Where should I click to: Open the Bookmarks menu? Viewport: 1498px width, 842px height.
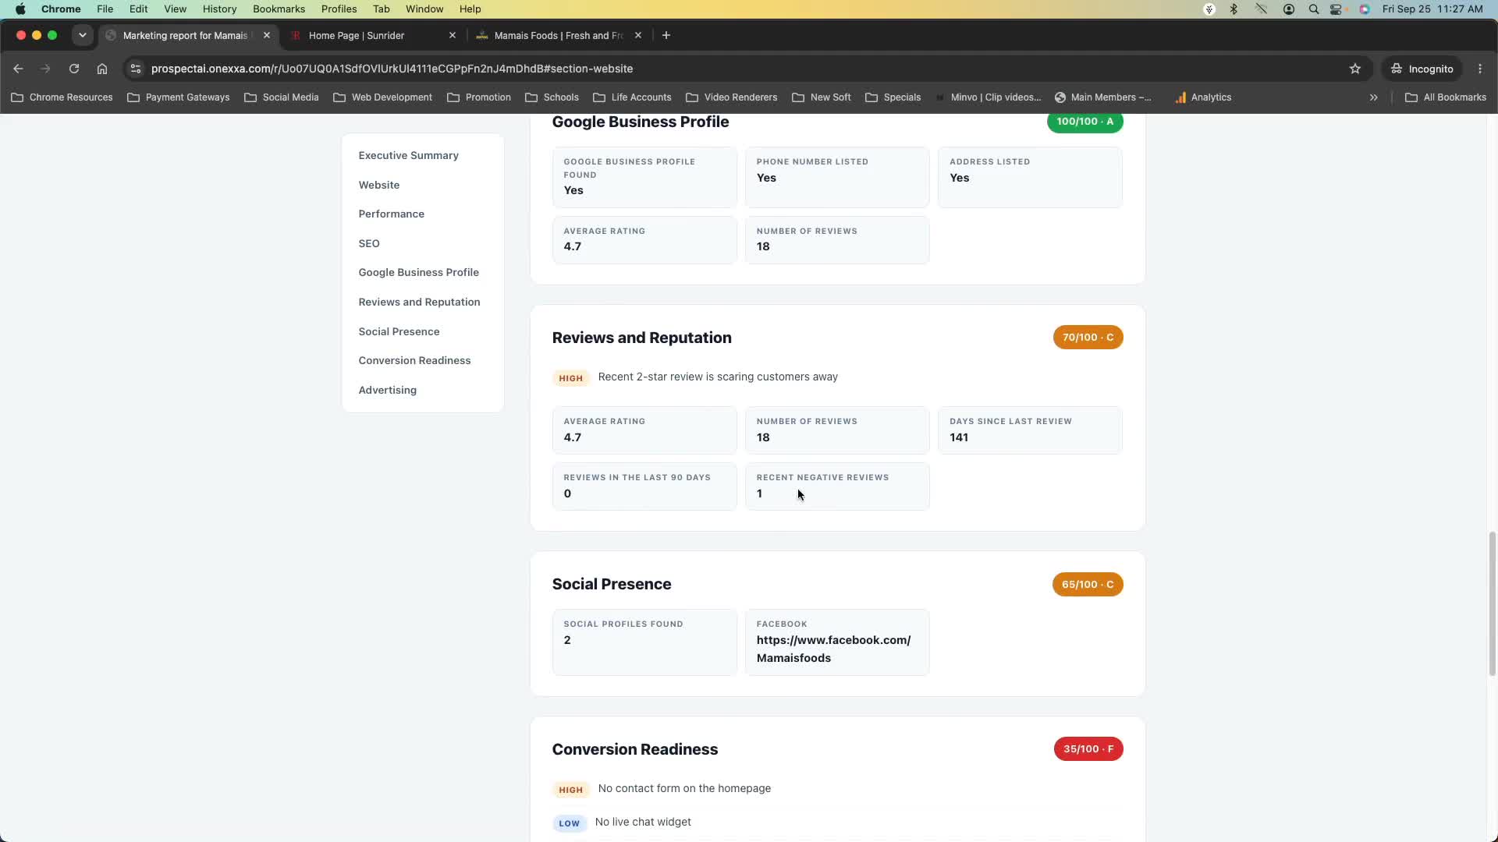[x=279, y=9]
